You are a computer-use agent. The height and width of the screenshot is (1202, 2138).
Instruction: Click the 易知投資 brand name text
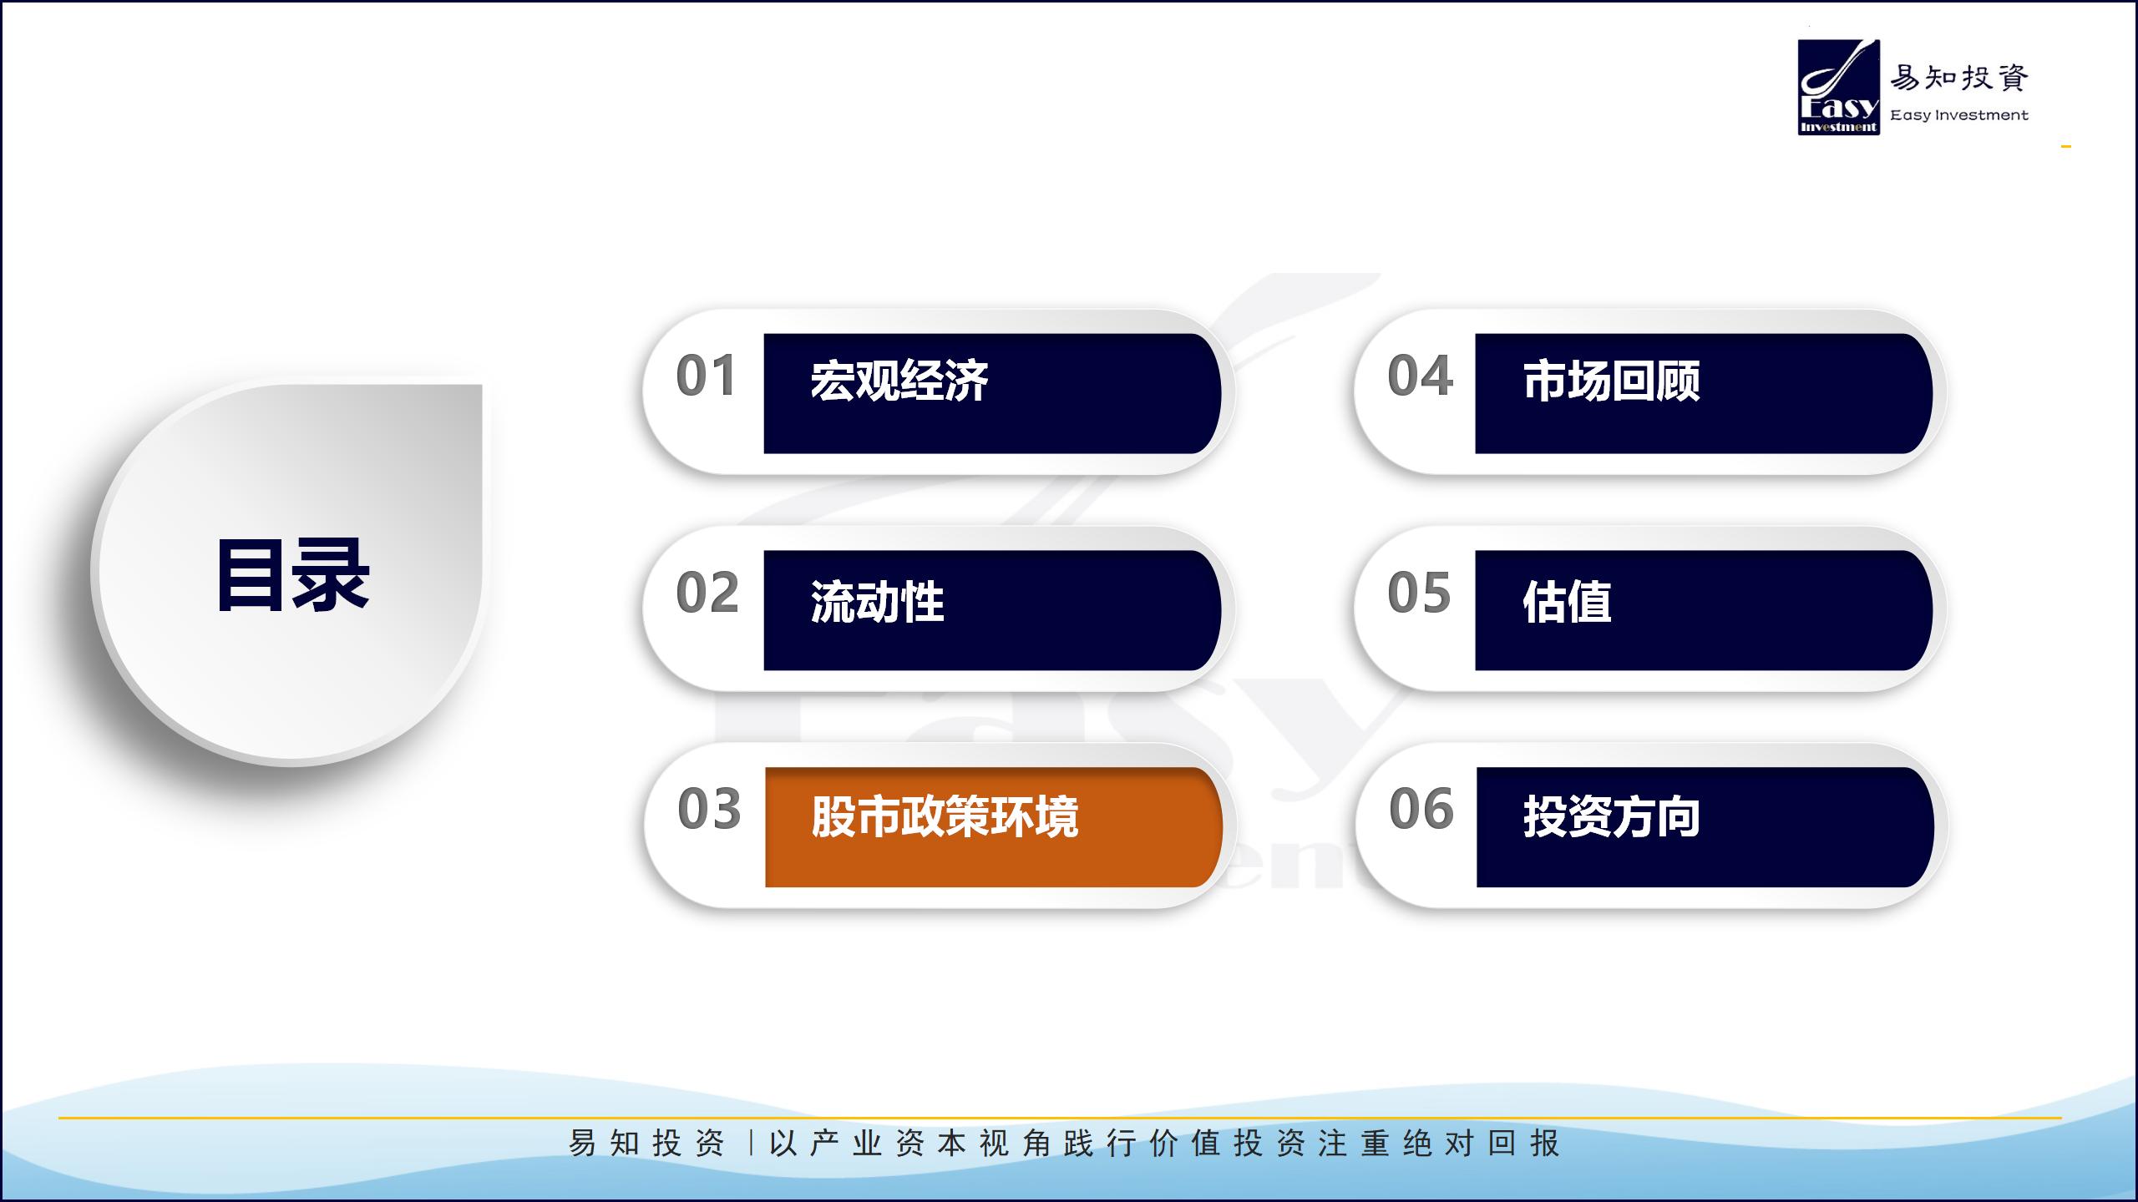(1959, 78)
